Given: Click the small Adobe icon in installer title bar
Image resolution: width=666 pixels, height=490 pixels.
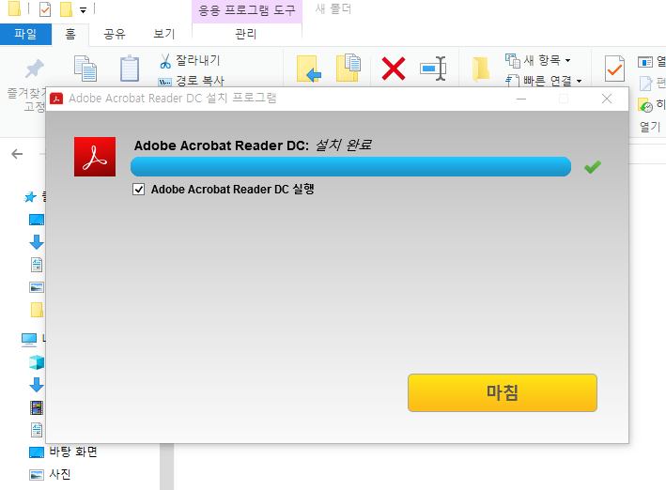Looking at the screenshot, I should [x=56, y=99].
